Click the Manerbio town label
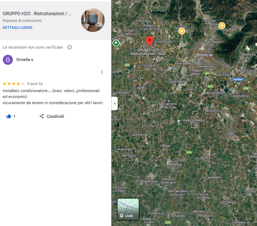 point(175,164)
